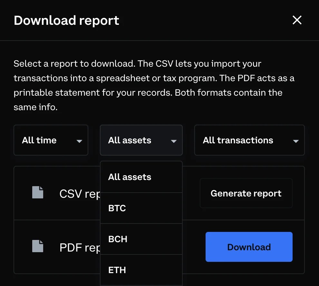The width and height of the screenshot is (319, 286).
Task: Click the caret arrow beside All time
Action: click(x=79, y=141)
